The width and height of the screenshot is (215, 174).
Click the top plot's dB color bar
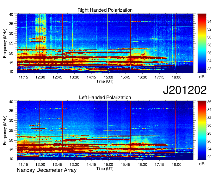[202, 43]
